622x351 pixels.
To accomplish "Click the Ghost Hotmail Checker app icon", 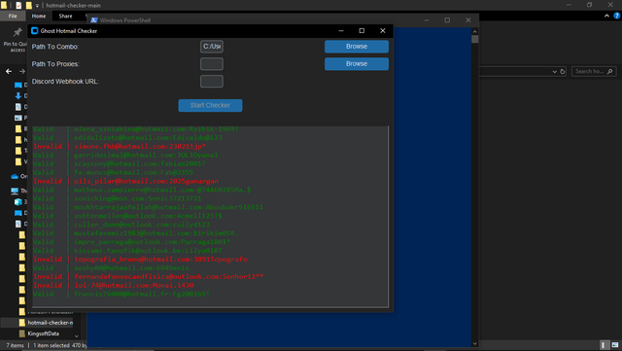I will tap(35, 30).
